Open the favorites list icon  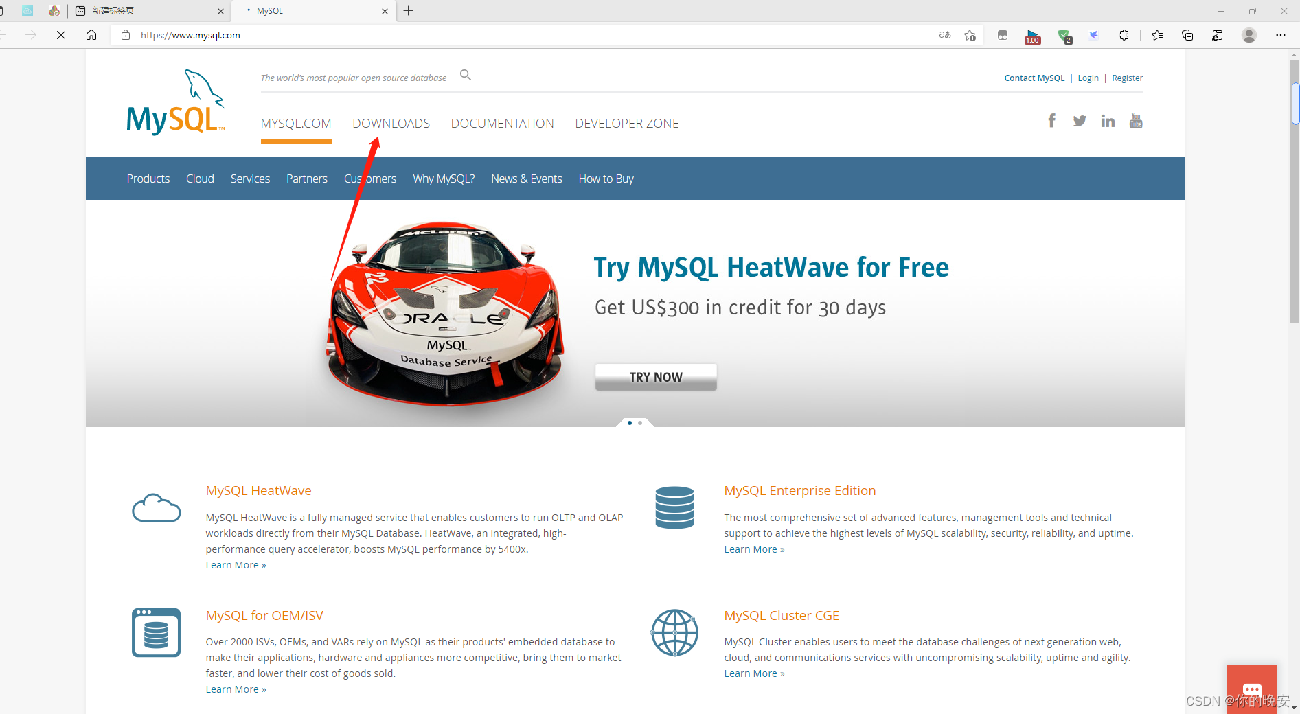[x=1157, y=35]
